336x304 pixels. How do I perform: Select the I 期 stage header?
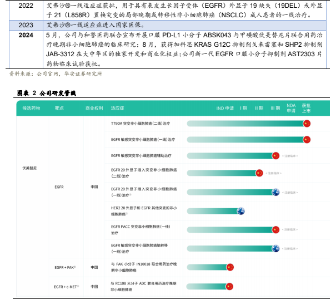[243, 108]
